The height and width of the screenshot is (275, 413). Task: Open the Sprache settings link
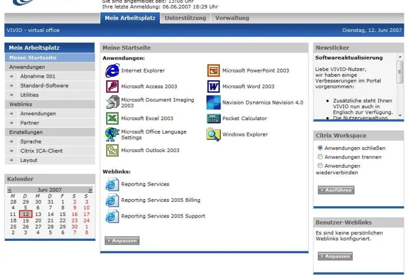[31, 141]
